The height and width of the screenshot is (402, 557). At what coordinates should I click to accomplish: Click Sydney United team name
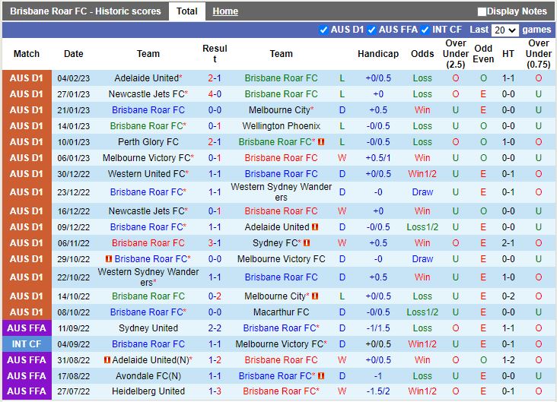point(148,328)
